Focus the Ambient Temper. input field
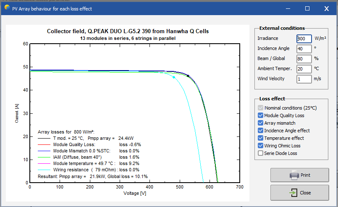Screen dimensions: 338x207 304,69
